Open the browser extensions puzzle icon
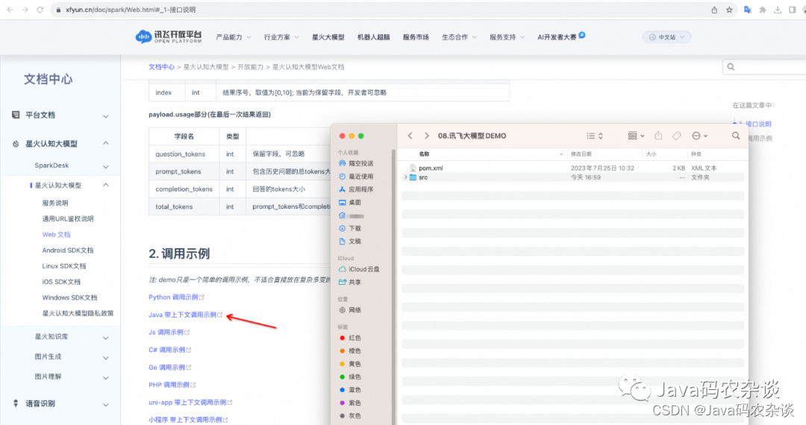This screenshot has width=806, height=425. [763, 10]
